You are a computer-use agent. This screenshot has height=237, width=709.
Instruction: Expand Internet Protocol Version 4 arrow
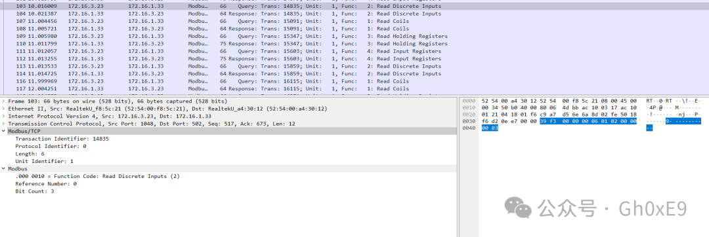4,117
